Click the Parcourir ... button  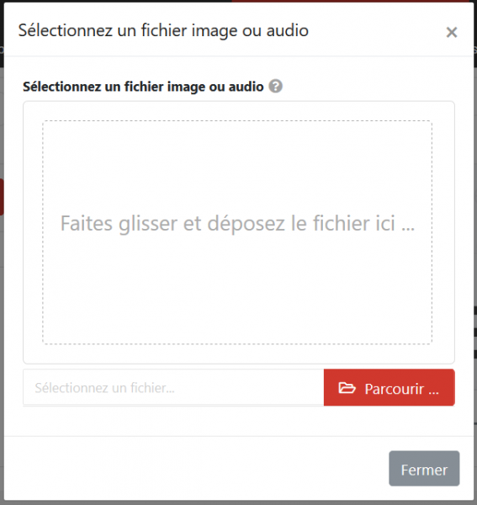pyautogui.click(x=390, y=387)
